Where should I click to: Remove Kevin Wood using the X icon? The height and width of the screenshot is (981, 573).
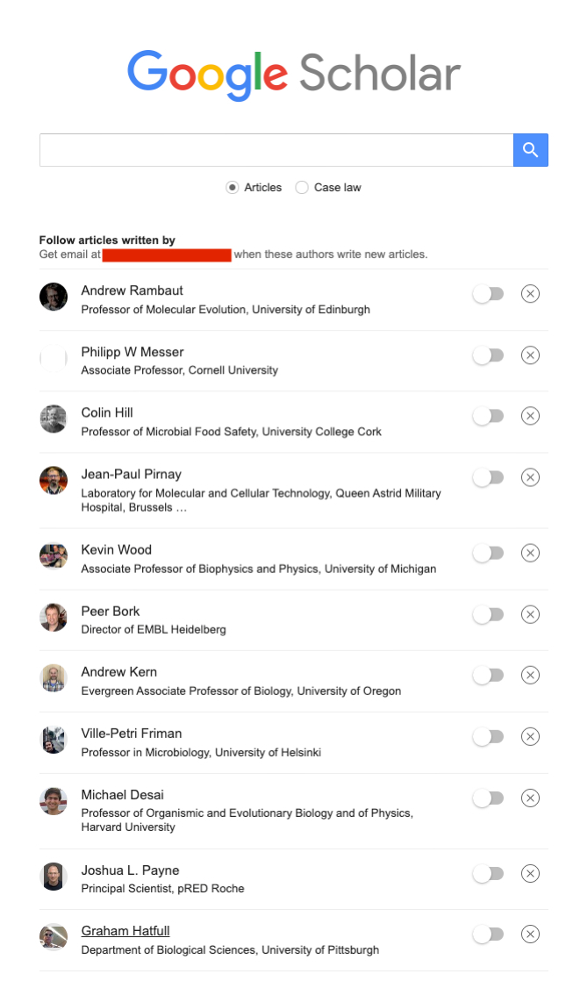pyautogui.click(x=530, y=553)
